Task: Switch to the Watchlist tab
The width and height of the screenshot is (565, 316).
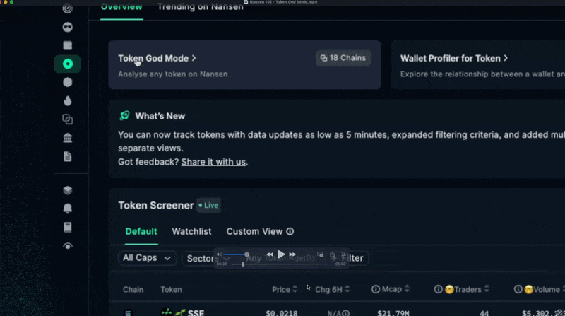Action: [x=191, y=231]
